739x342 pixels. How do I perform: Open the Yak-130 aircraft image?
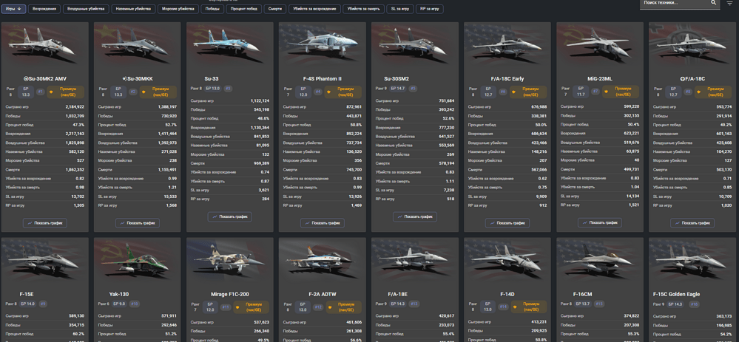coord(137,261)
